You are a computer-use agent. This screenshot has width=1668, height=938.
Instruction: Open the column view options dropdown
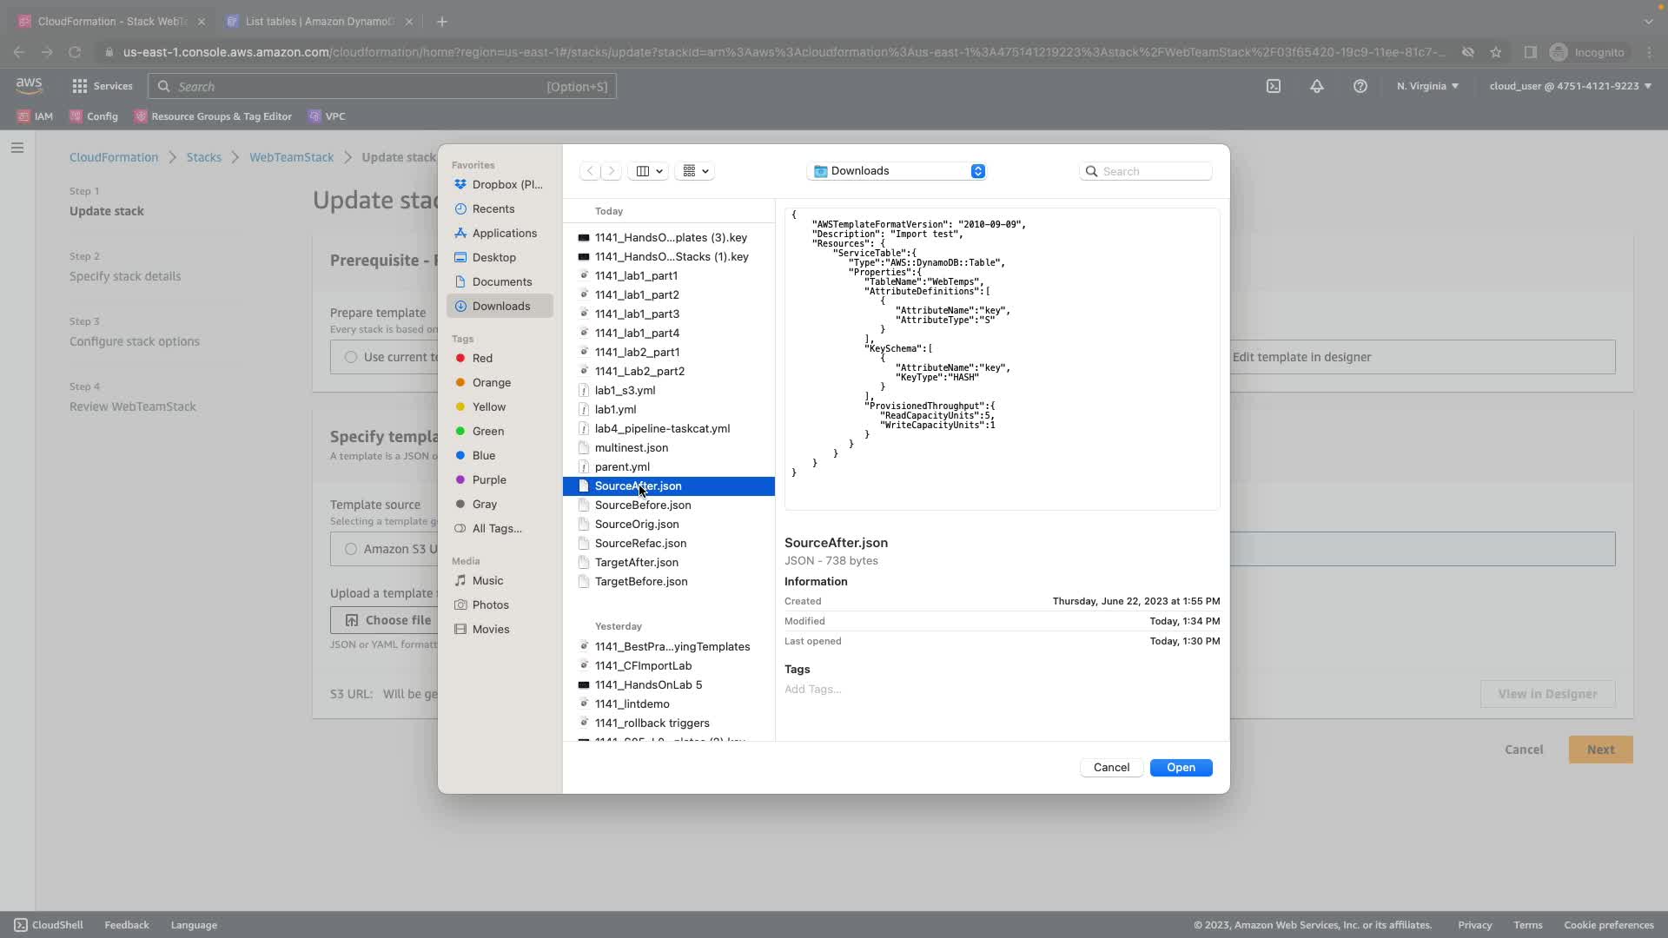point(649,171)
